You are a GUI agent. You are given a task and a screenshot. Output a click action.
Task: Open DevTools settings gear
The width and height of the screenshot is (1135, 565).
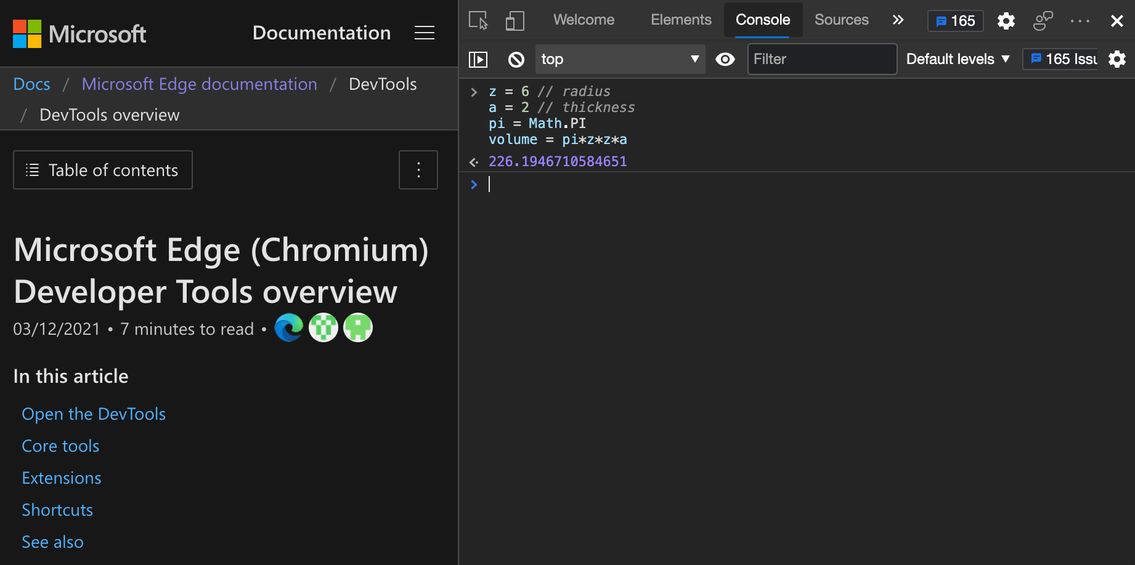1006,20
